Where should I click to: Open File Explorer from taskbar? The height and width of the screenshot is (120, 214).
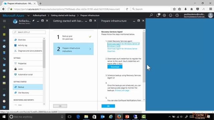point(86,117)
